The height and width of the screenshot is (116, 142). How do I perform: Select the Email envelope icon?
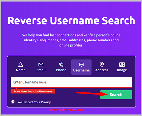click(41, 65)
